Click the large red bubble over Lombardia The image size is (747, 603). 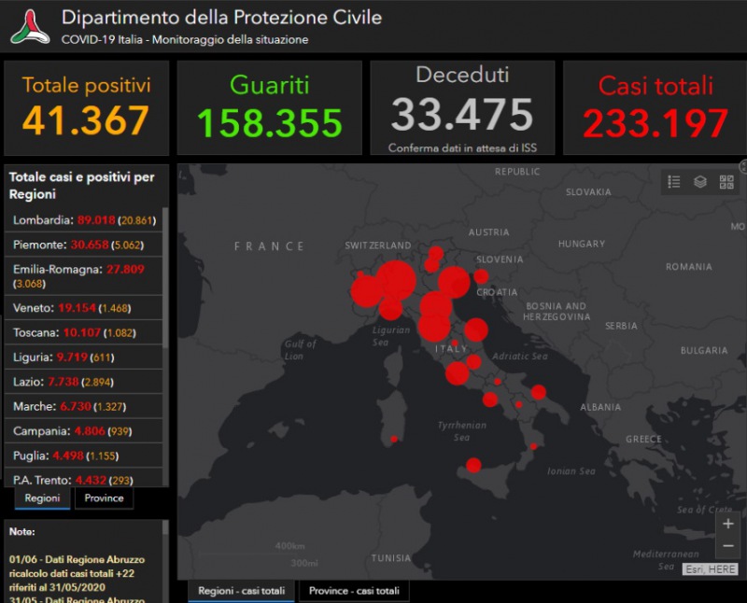(x=396, y=279)
